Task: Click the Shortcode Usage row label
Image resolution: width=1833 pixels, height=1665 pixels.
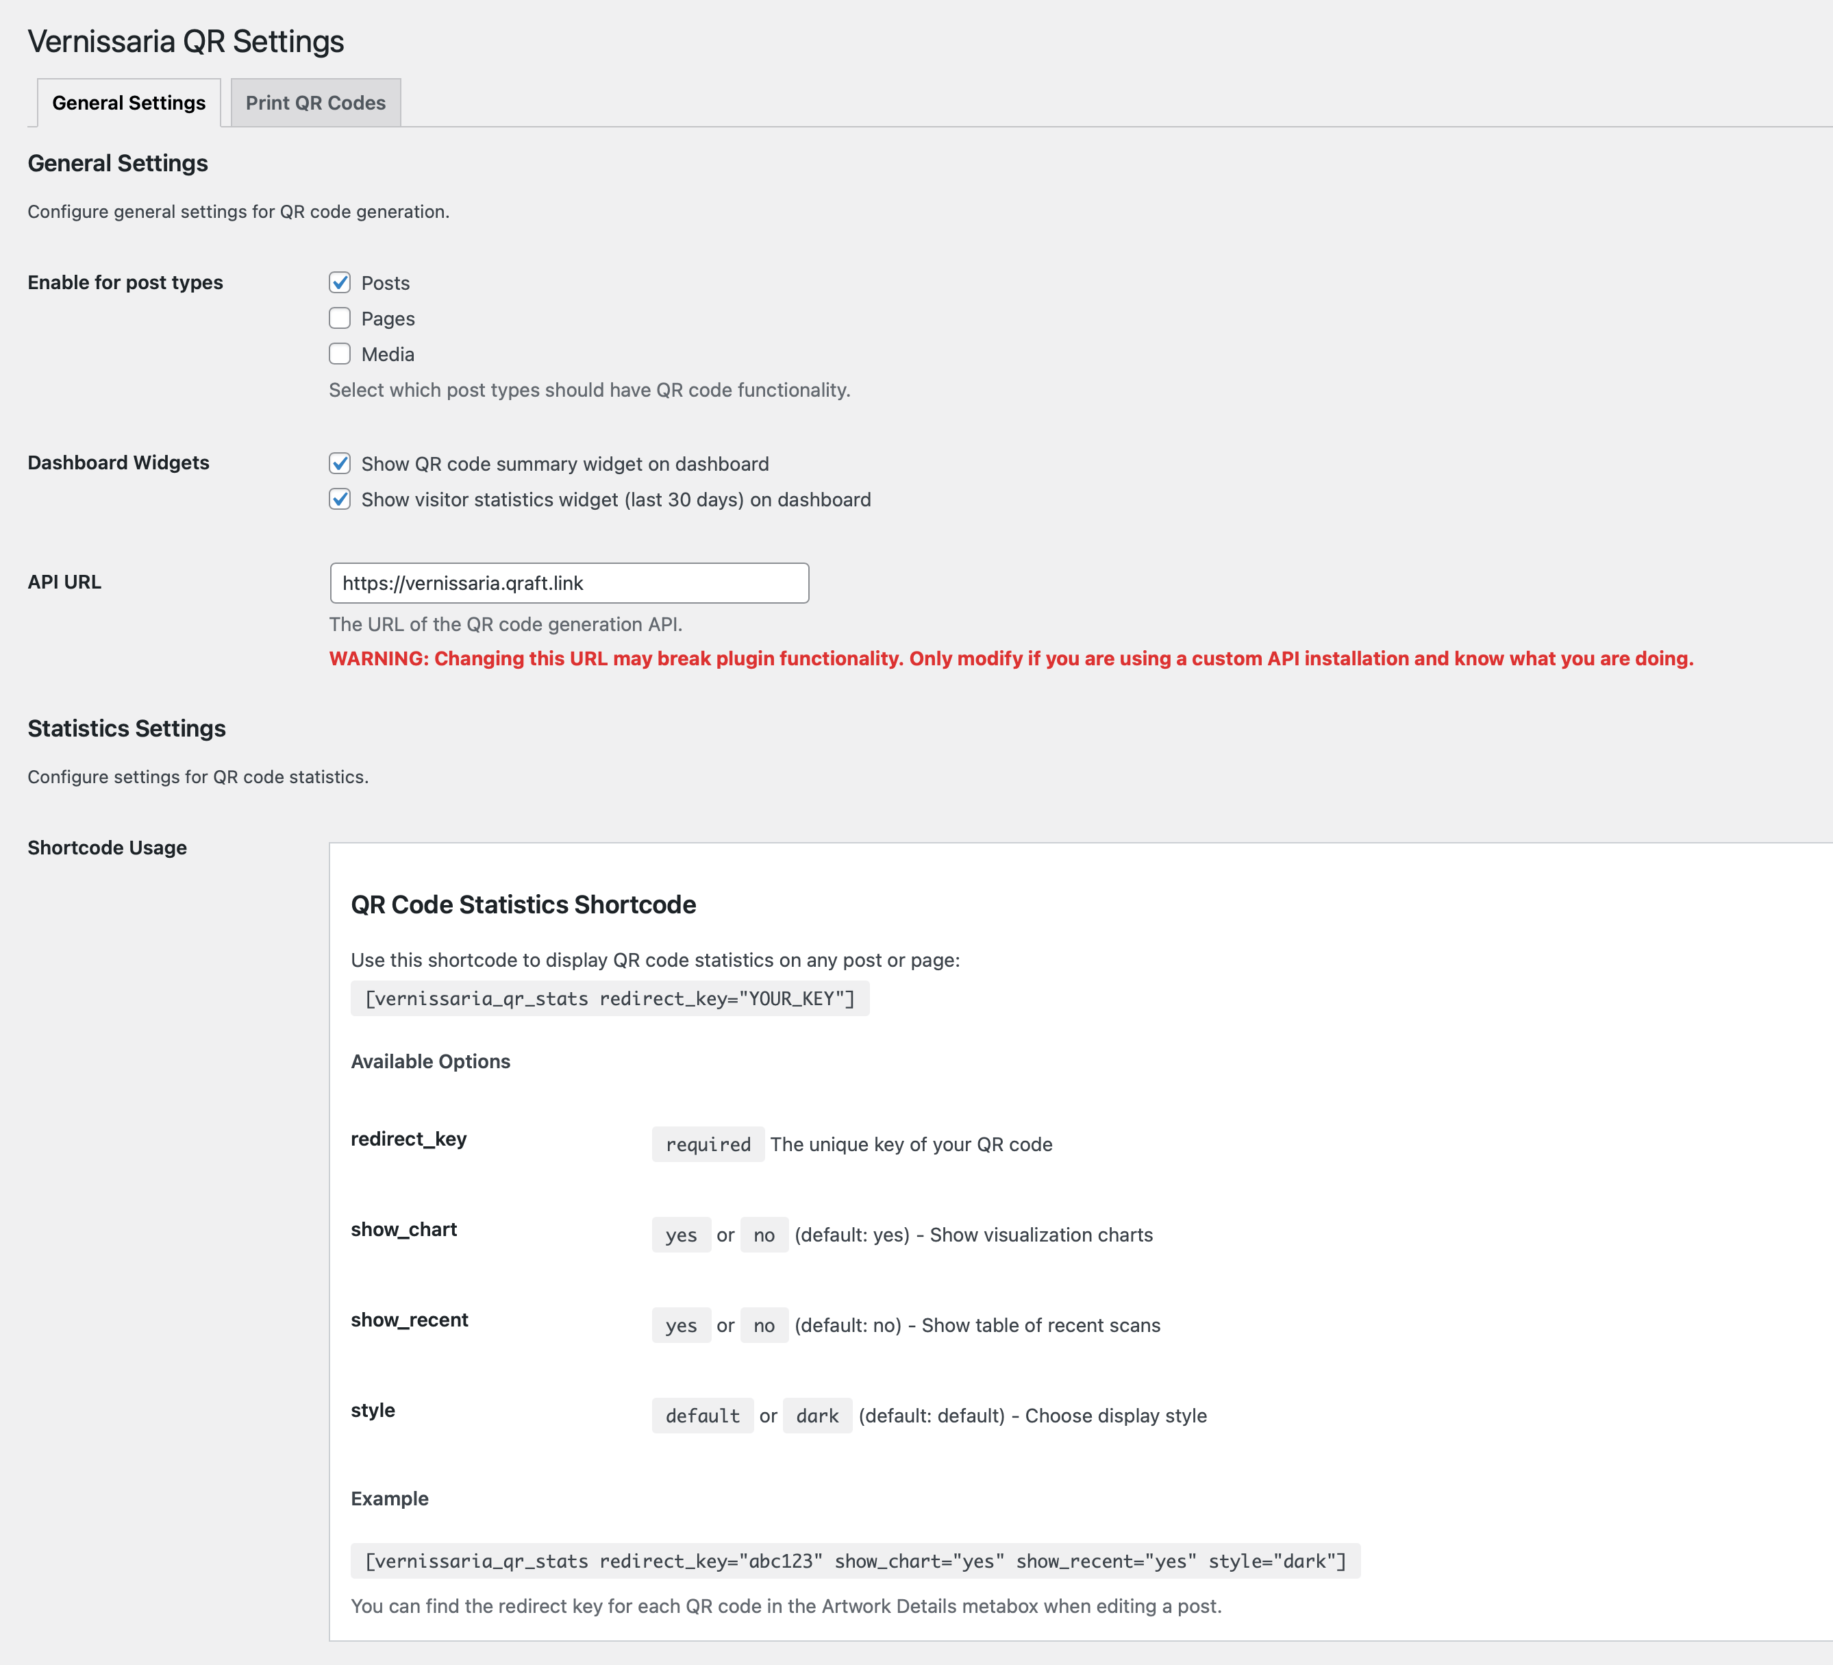Action: point(108,848)
